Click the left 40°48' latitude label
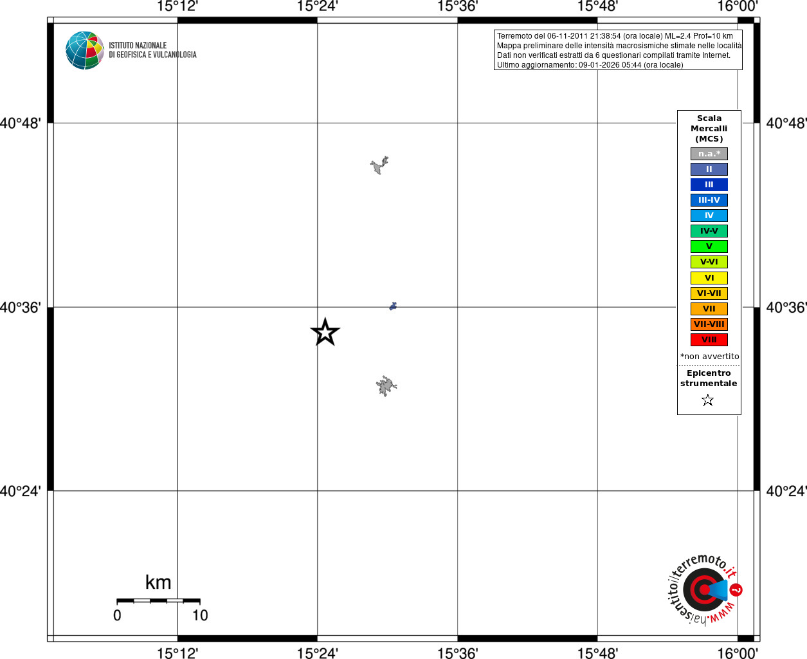This screenshot has height=659, width=807. pos(21,123)
